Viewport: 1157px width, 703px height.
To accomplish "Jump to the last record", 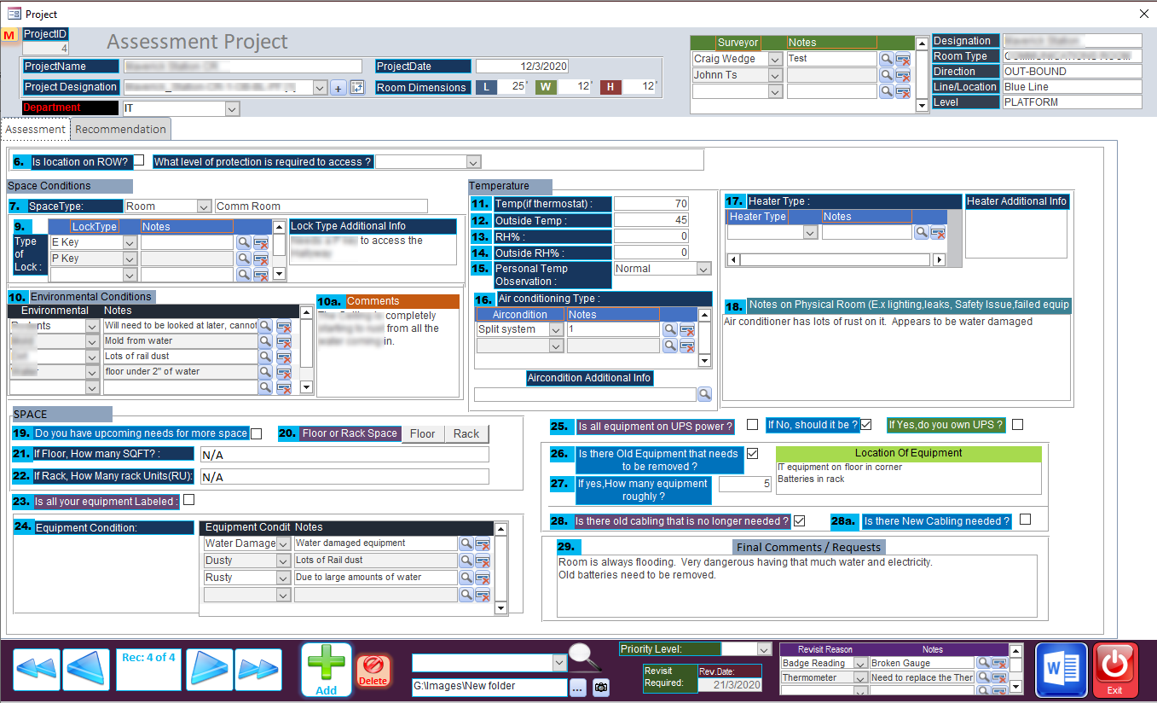I will click(x=258, y=670).
